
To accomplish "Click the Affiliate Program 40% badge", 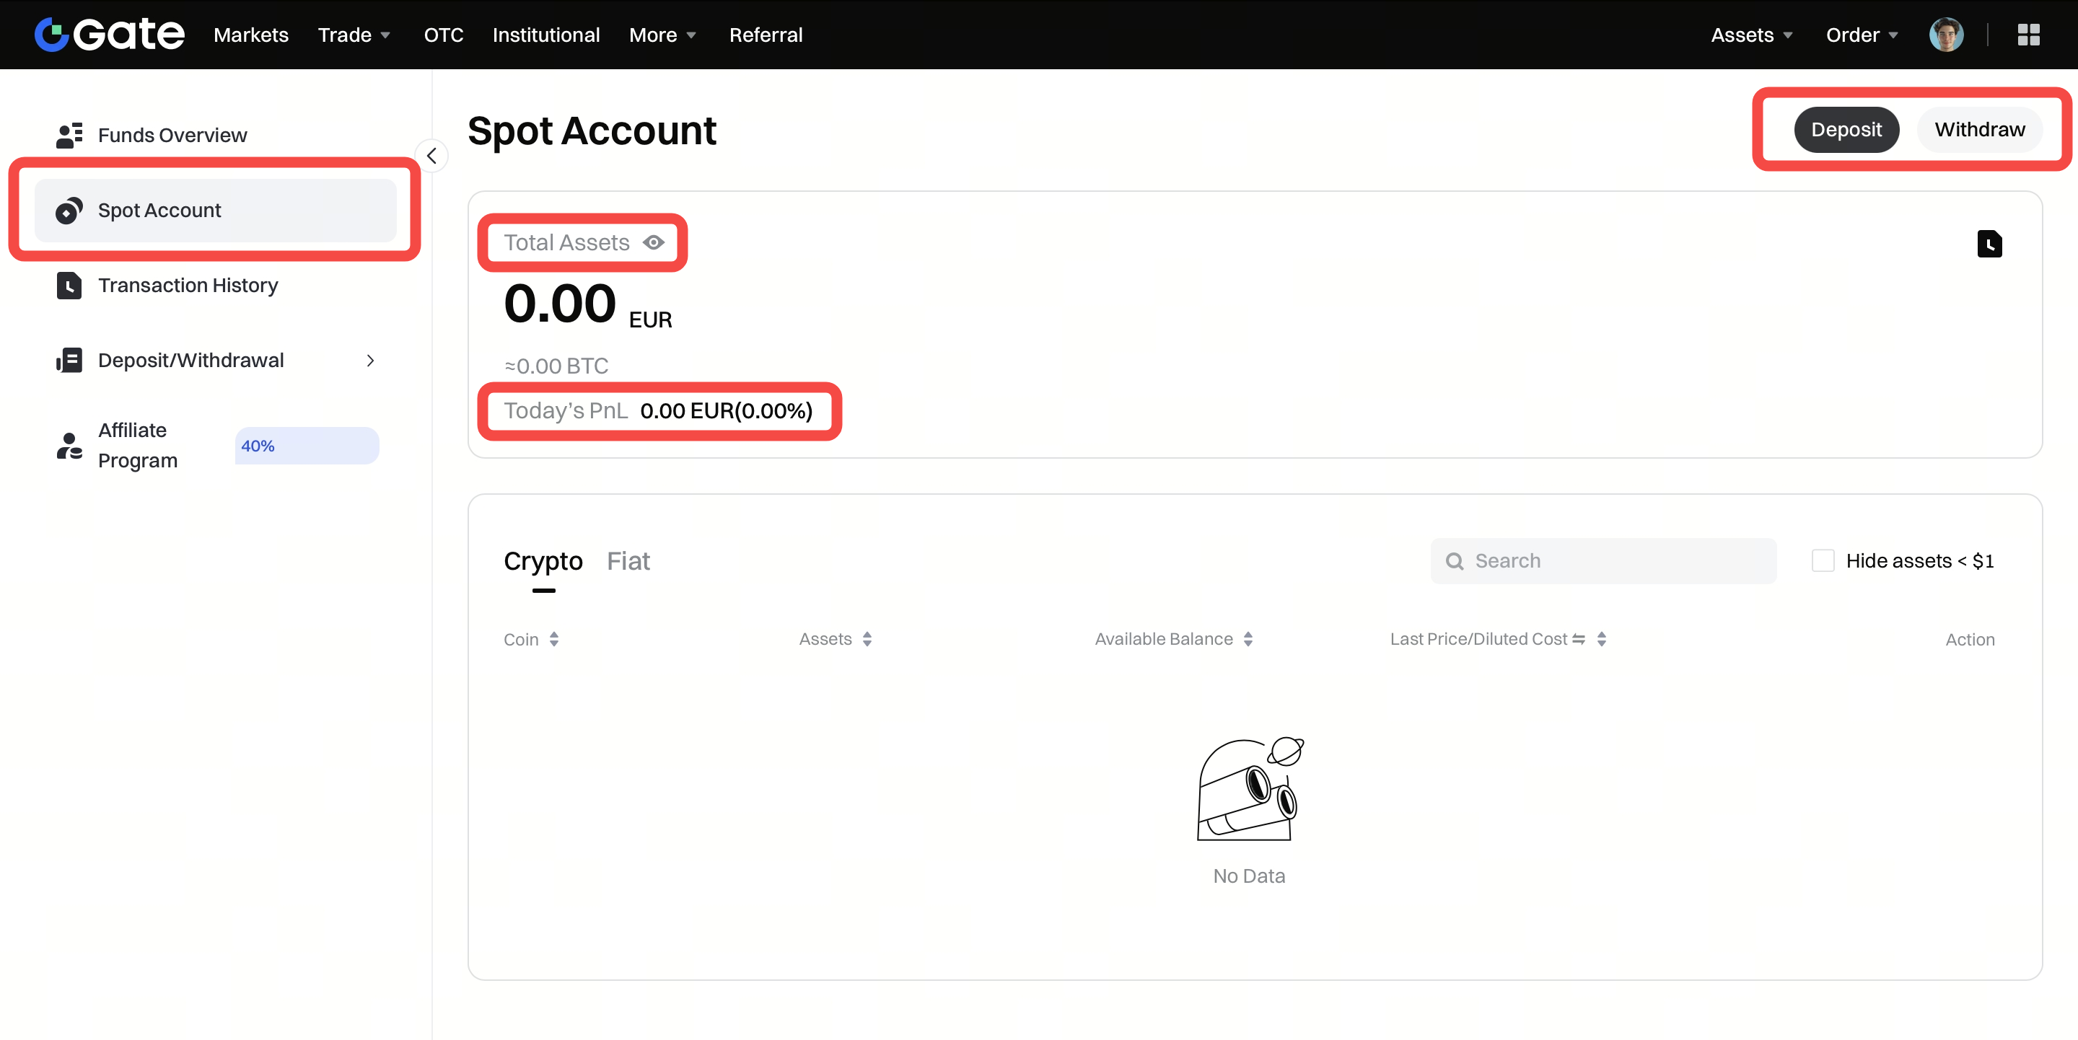I will click(307, 446).
